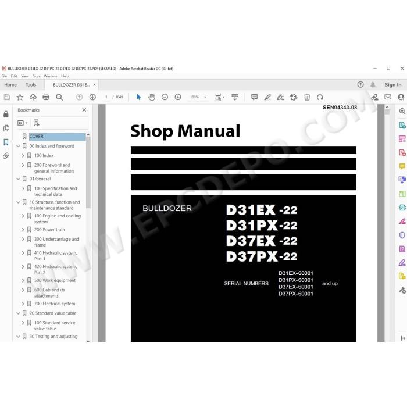This screenshot has height=407, width=407.
Task: Click the Save file icon
Action: (7, 97)
